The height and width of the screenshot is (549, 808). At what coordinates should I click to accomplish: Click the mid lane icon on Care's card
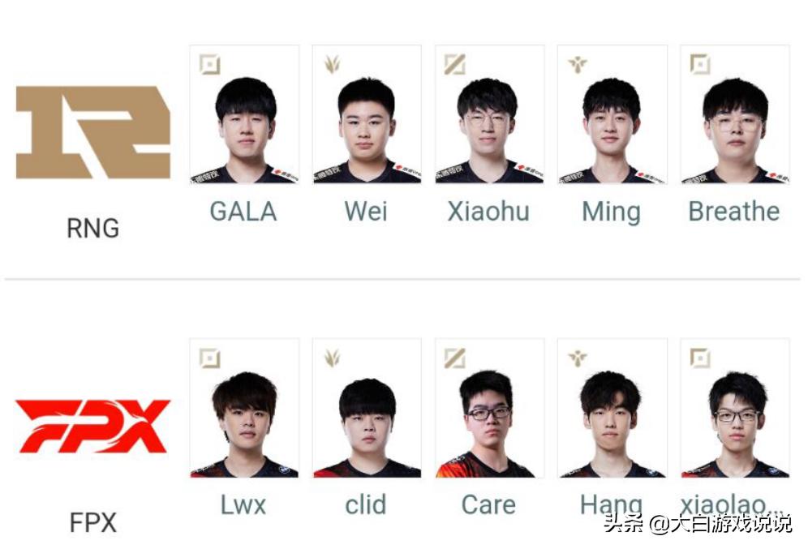(x=455, y=358)
